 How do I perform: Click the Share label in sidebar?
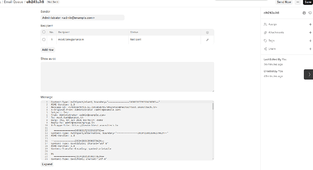pyautogui.click(x=272, y=49)
